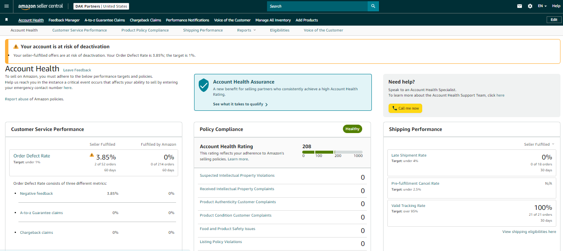Click the bookmark flag icon
Viewport: 563px width, 251px height.
click(x=7, y=20)
